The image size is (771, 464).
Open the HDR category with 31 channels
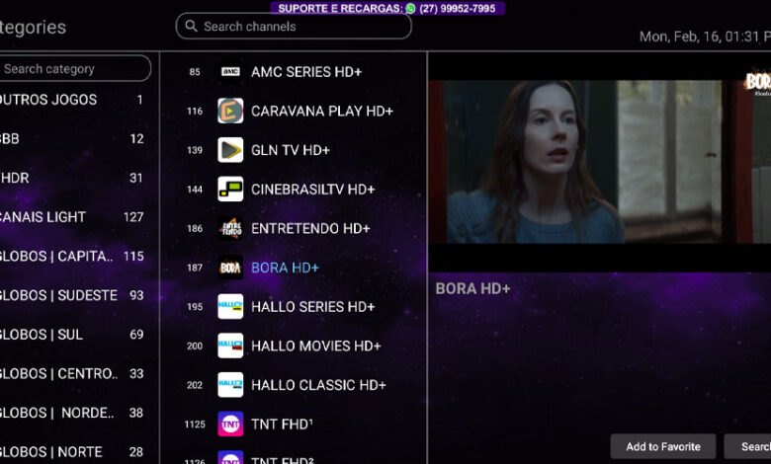74,178
